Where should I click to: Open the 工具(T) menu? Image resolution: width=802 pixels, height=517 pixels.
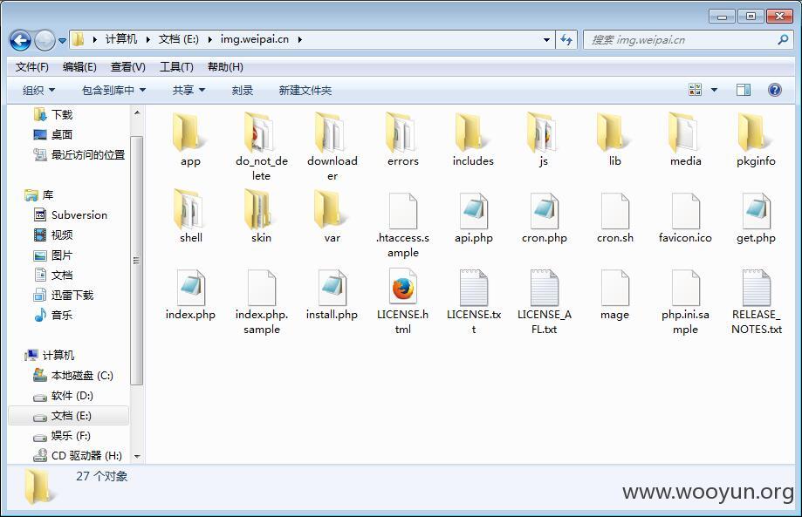click(x=176, y=67)
